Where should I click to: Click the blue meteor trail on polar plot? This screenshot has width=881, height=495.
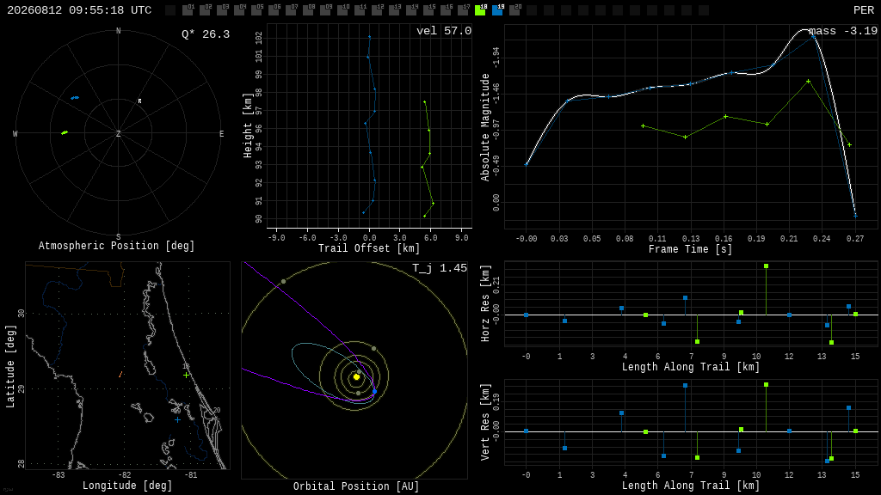(x=75, y=98)
